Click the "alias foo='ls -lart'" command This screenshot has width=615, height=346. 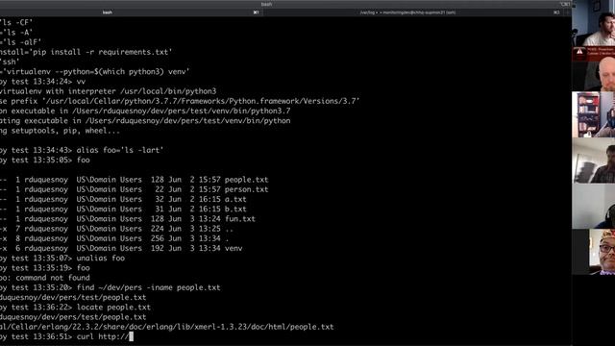point(120,150)
